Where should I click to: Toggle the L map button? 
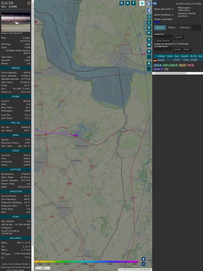click(149, 23)
